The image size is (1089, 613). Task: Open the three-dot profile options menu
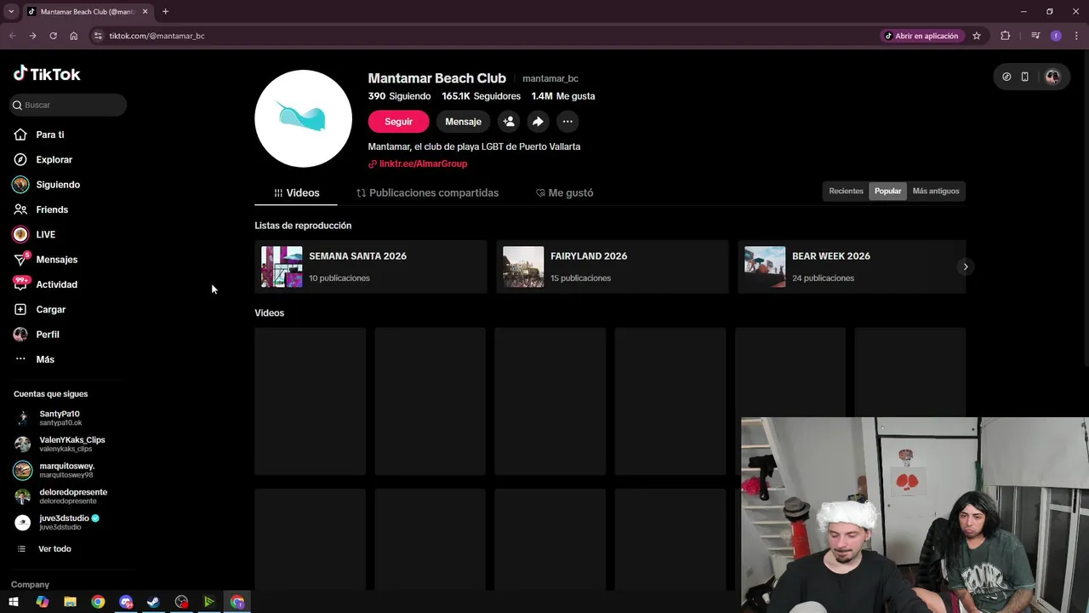tap(567, 122)
